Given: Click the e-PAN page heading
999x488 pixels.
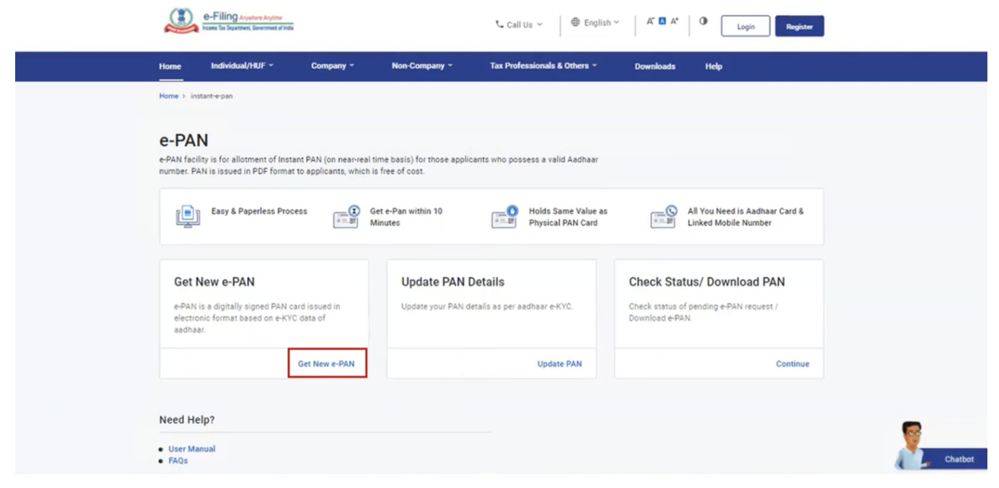Looking at the screenshot, I should [x=184, y=140].
